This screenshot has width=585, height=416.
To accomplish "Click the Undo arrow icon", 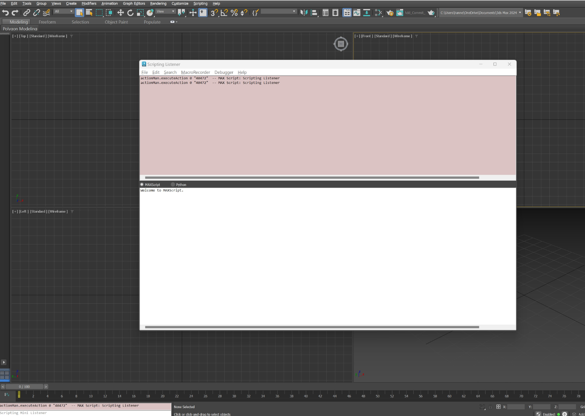I will 5,13.
